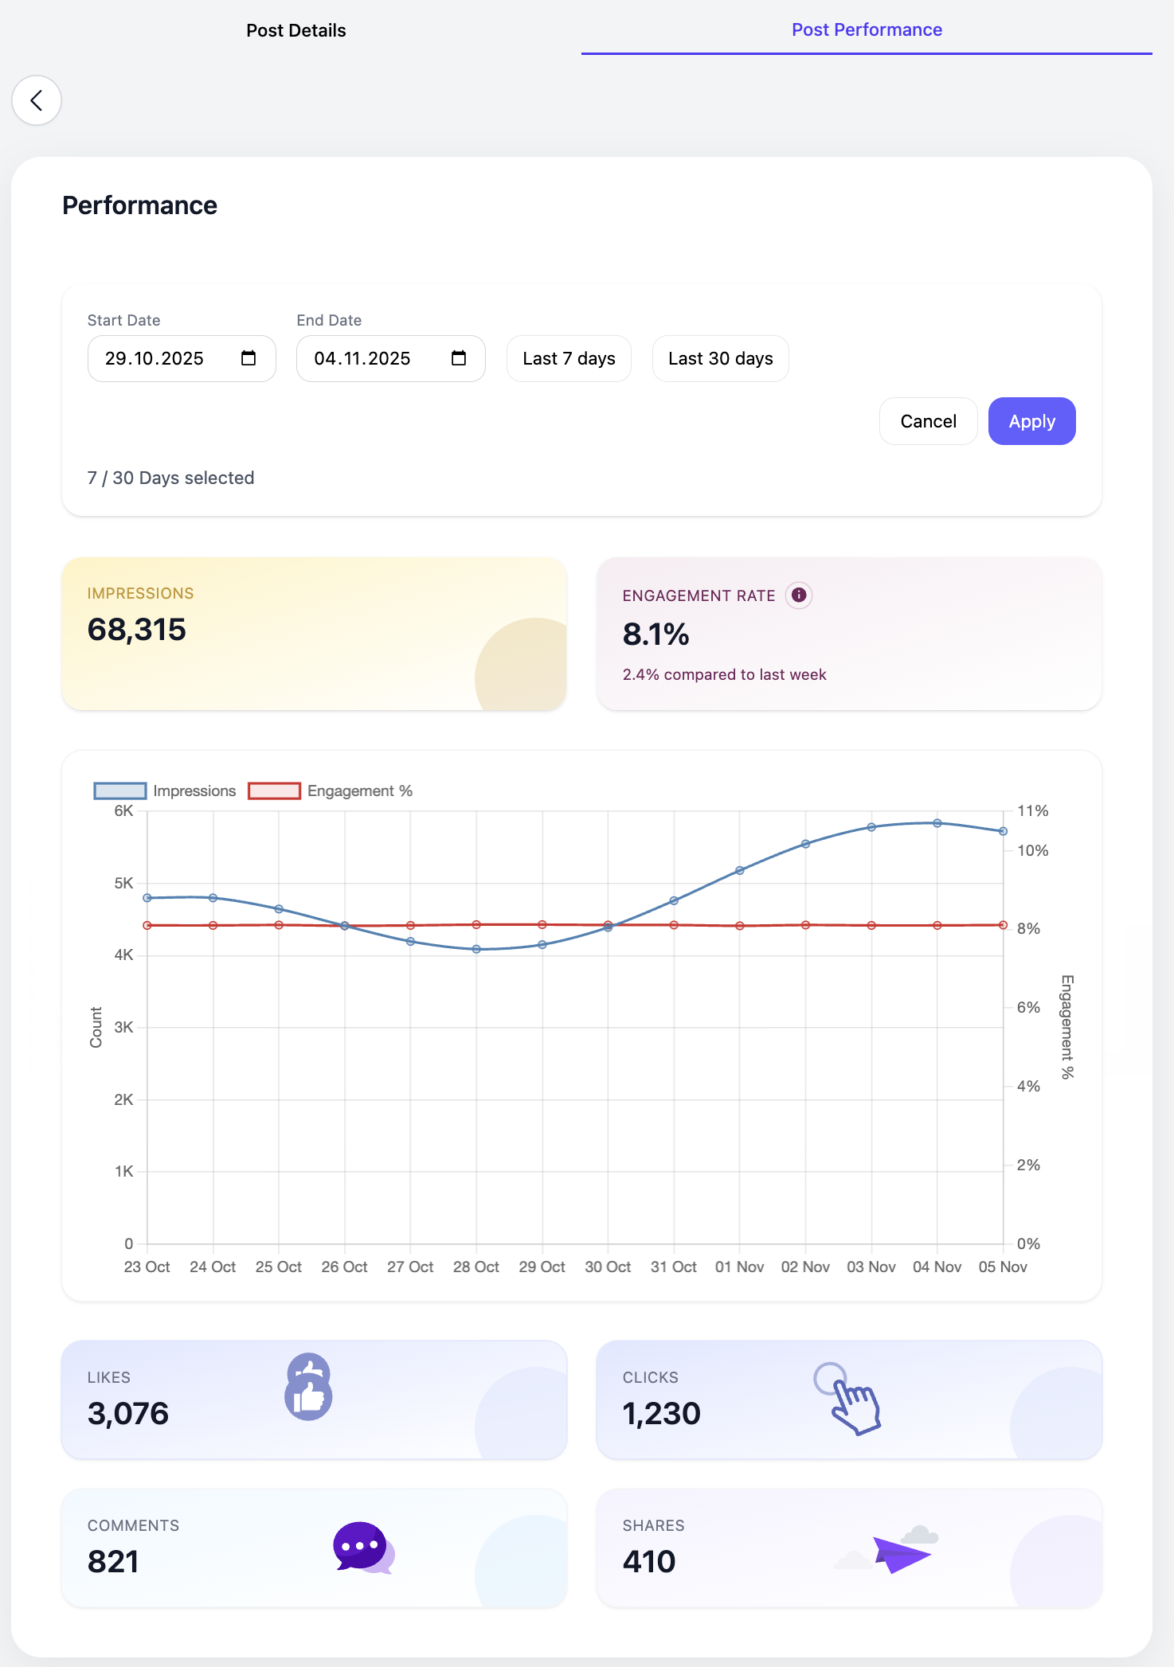The width and height of the screenshot is (1174, 1667).
Task: Click the Engagement Rate info icon
Action: 798,595
